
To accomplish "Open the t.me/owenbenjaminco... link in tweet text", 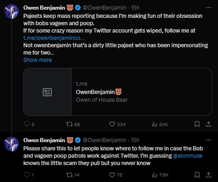I will click(54, 38).
